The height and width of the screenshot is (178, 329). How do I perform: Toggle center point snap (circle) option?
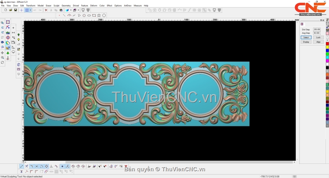click(x=47, y=166)
